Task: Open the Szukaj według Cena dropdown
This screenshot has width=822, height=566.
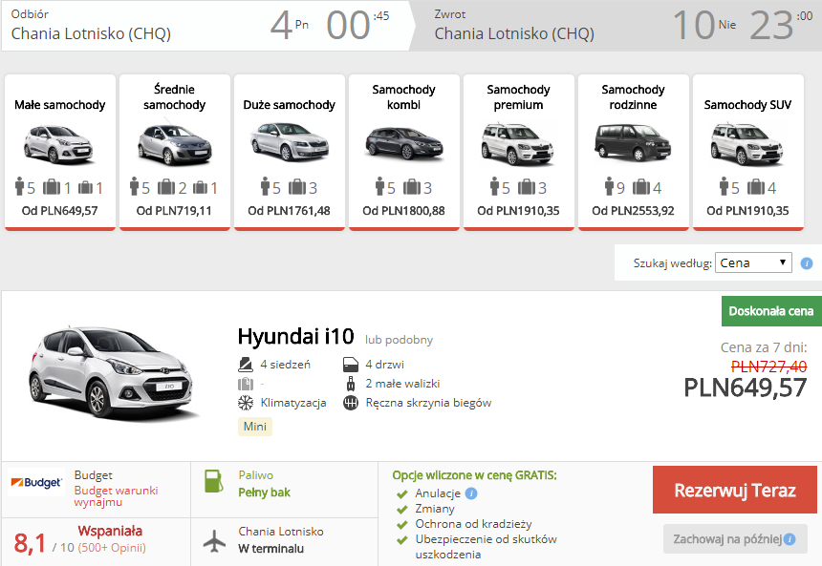Action: (x=753, y=262)
